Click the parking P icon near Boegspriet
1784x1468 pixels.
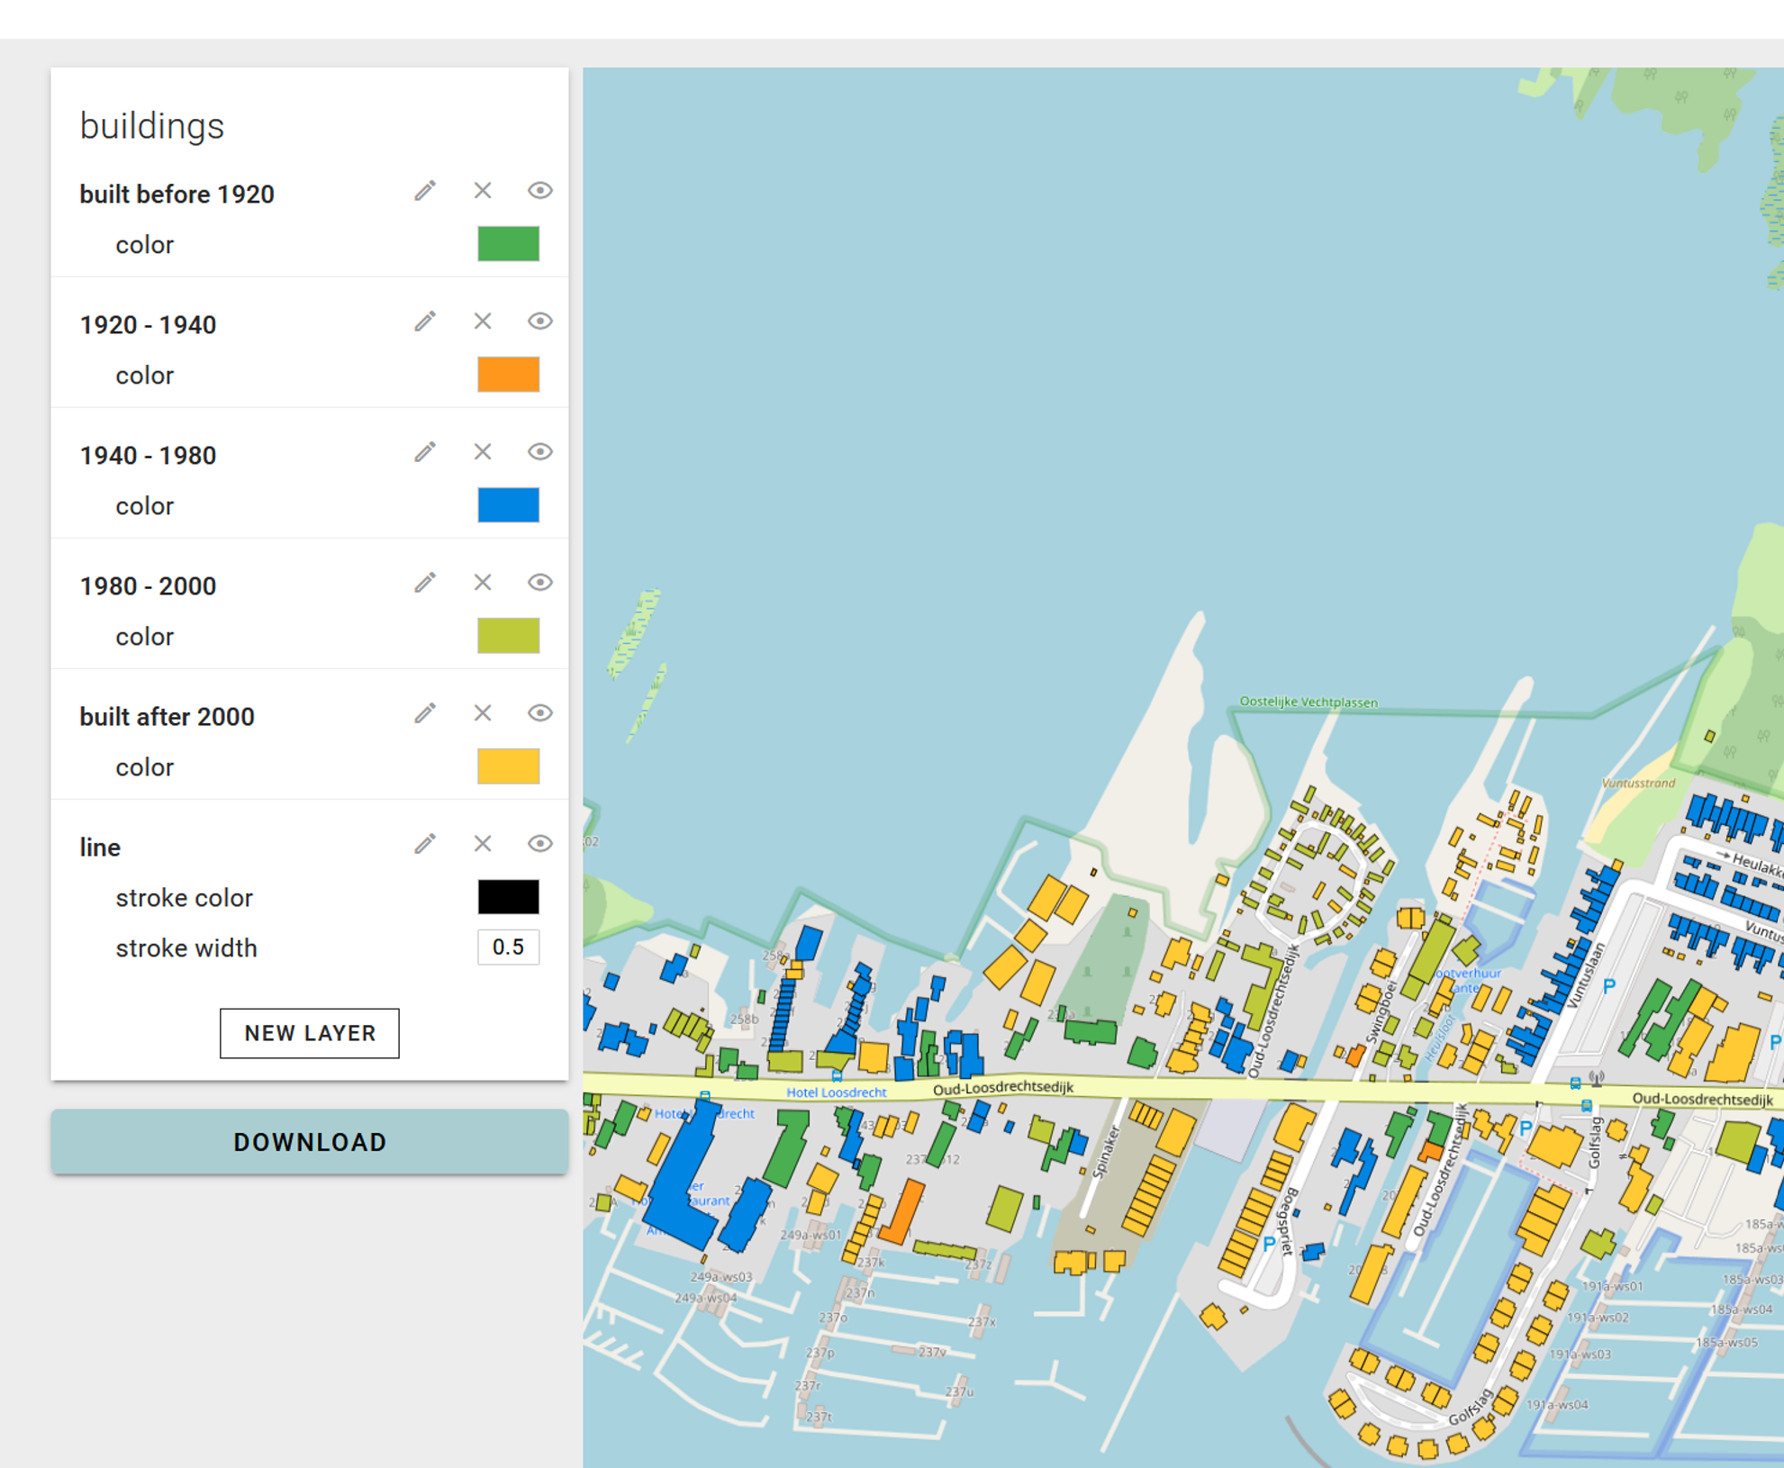[1269, 1244]
